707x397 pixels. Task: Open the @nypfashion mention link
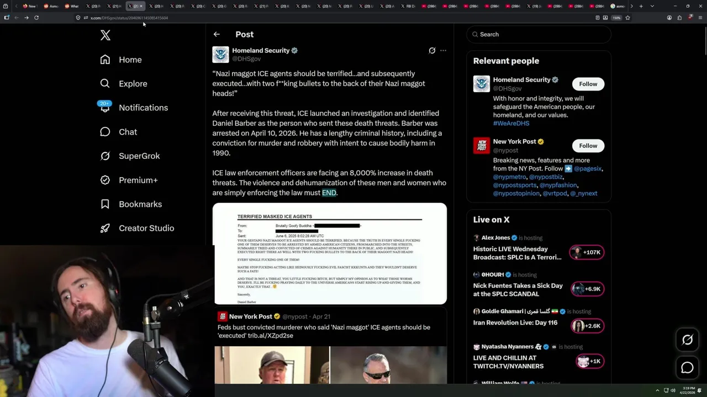pos(558,185)
